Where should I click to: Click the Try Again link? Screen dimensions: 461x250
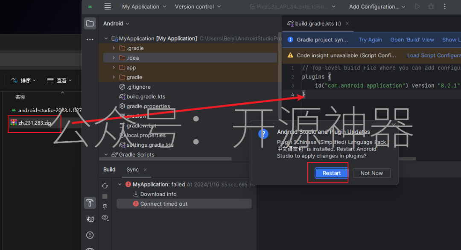370,40
